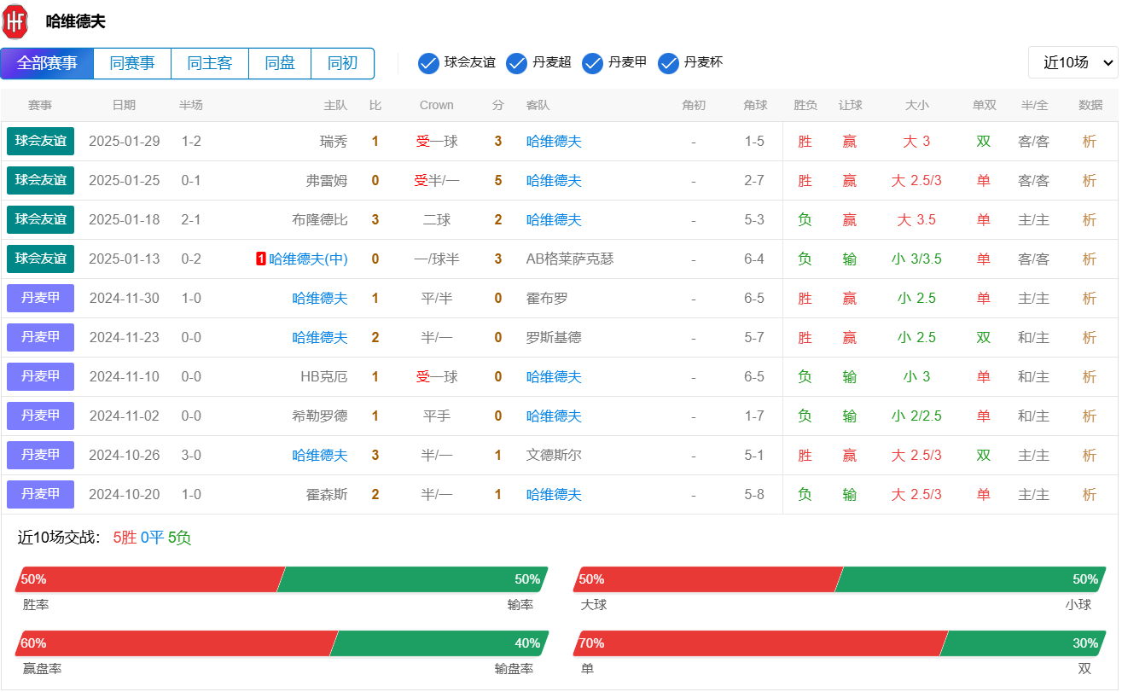
Task: Click the 小 2/2.5 over/under value
Action: (x=916, y=416)
